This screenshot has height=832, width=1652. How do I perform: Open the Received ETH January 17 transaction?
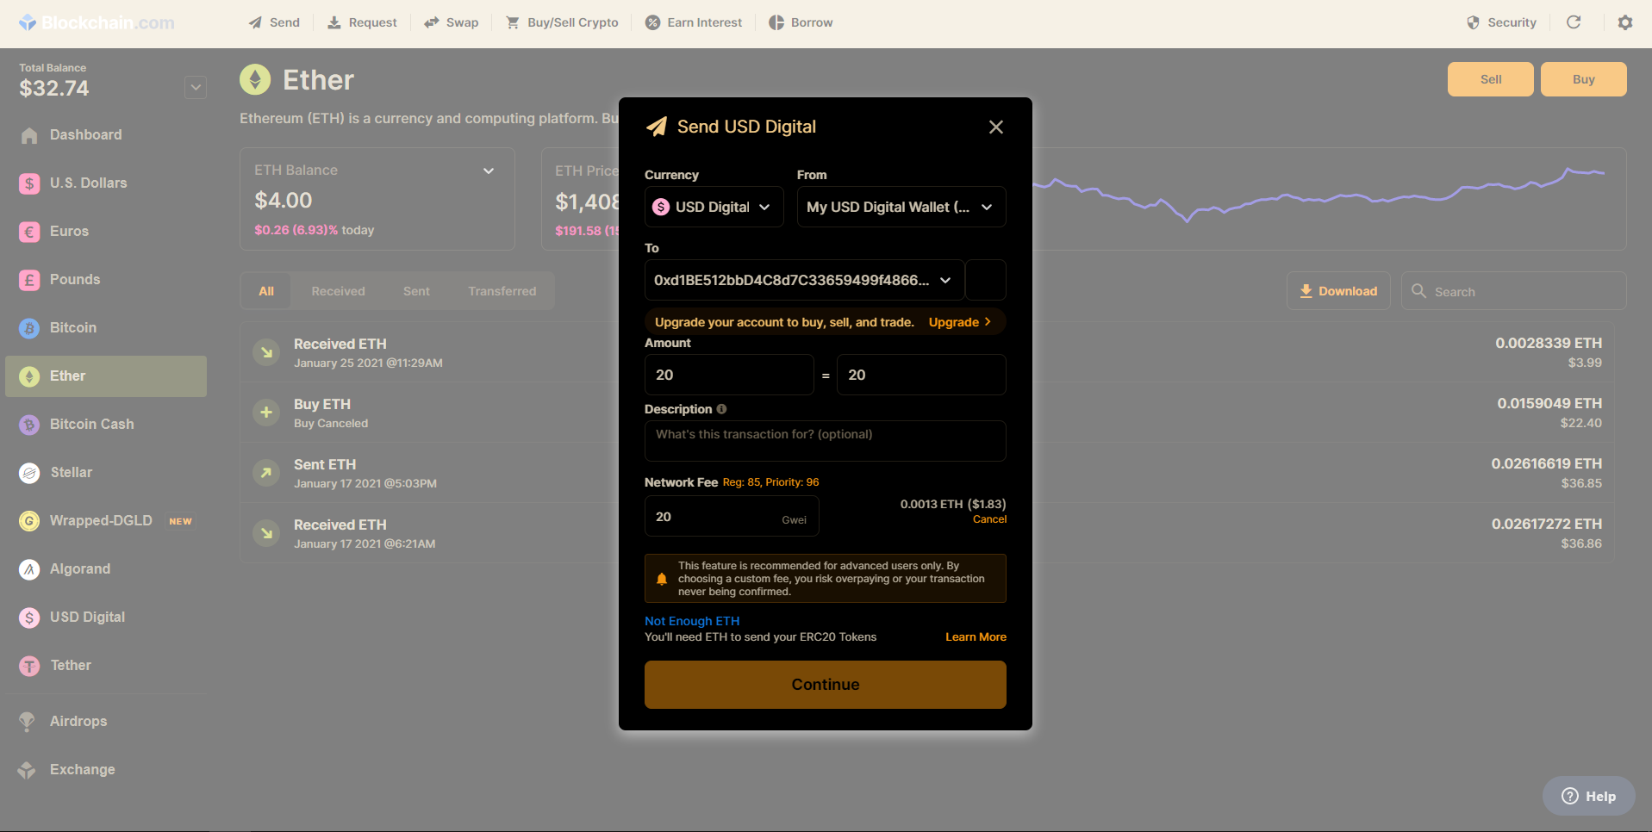point(926,533)
